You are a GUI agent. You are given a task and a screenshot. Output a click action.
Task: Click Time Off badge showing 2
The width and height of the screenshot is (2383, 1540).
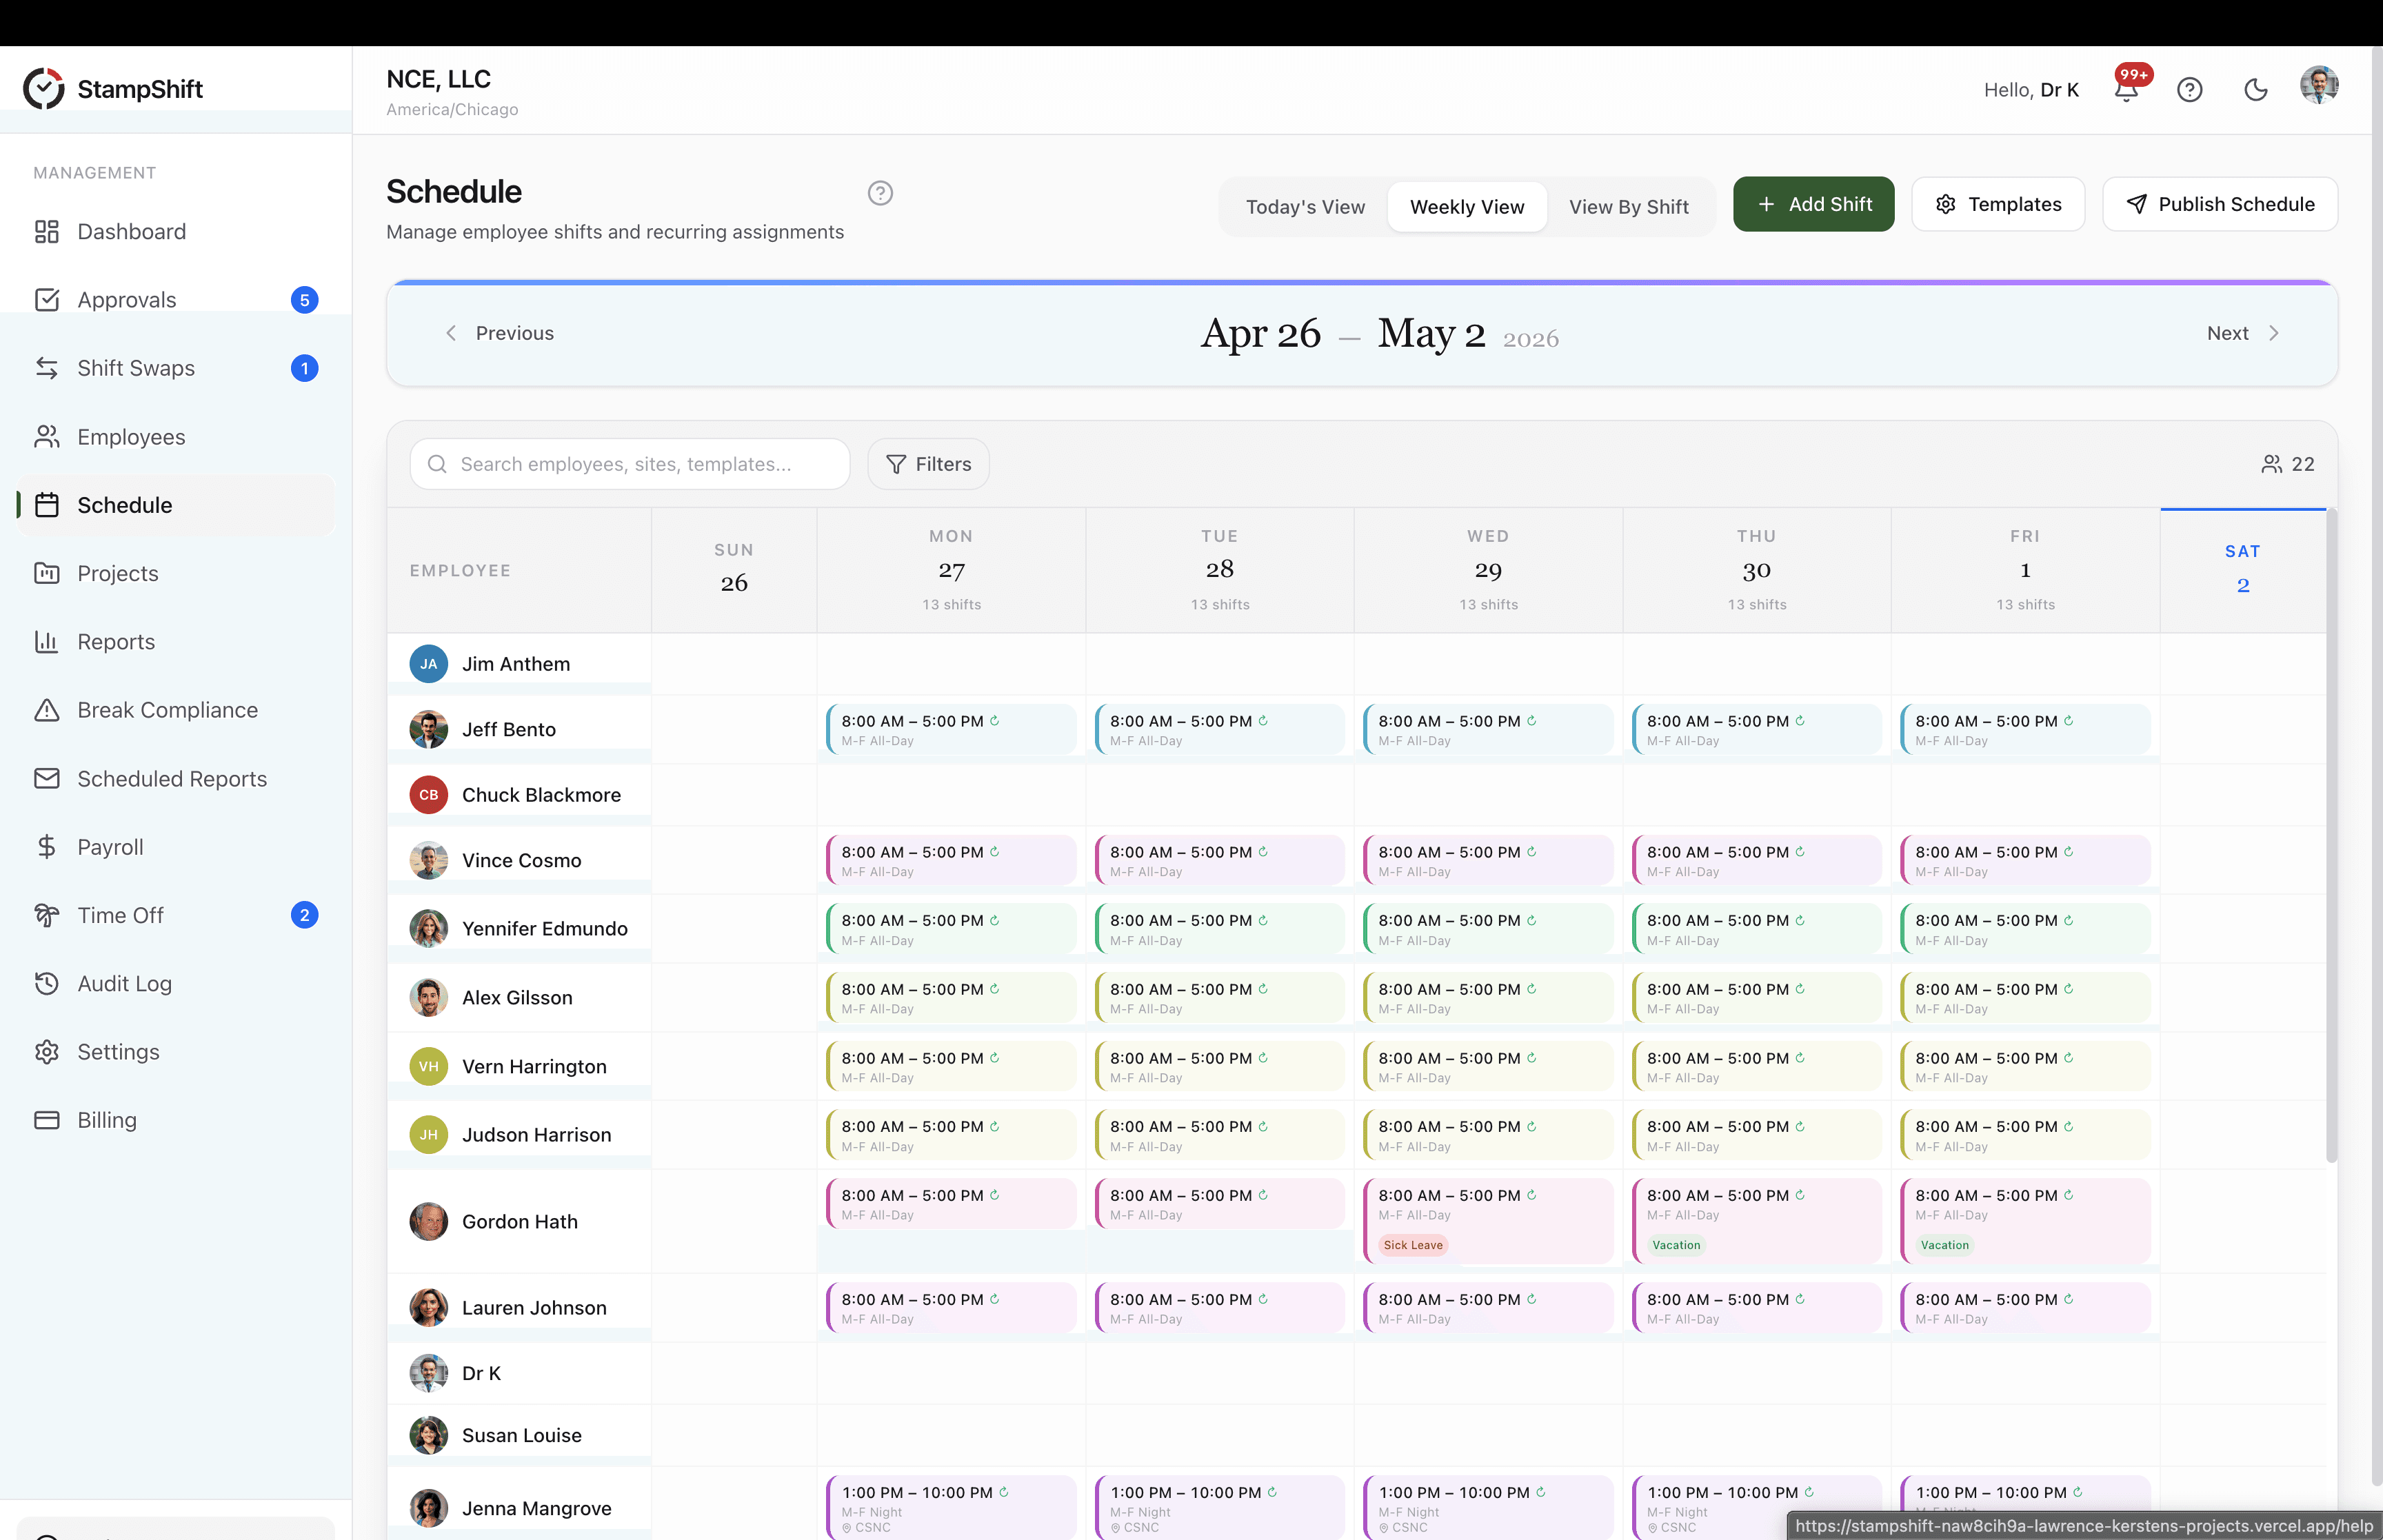click(x=305, y=915)
